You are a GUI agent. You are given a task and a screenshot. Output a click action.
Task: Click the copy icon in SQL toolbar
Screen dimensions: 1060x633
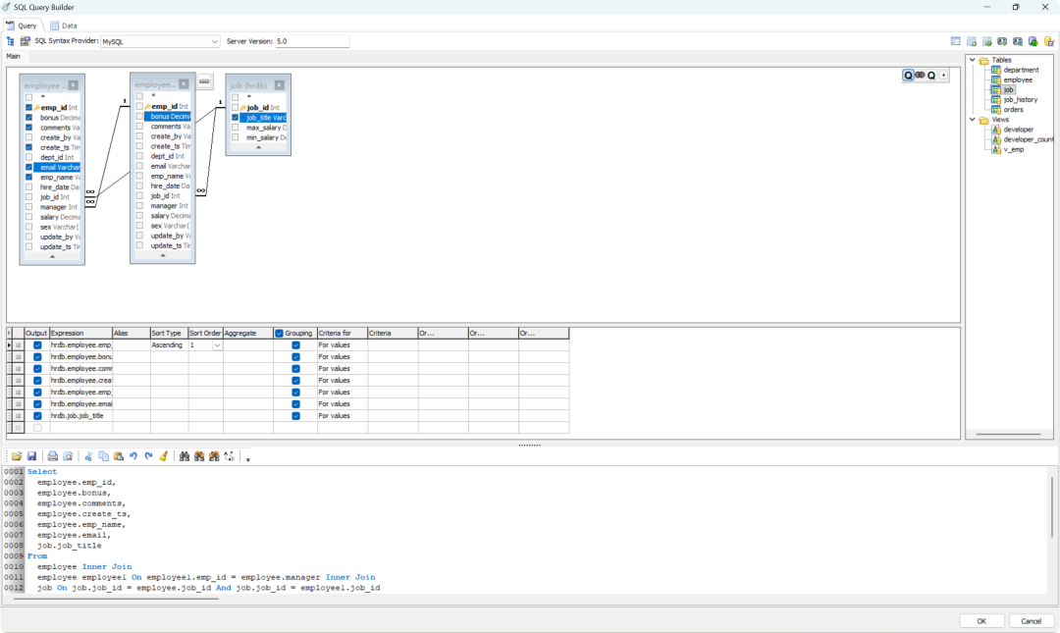[x=103, y=456]
